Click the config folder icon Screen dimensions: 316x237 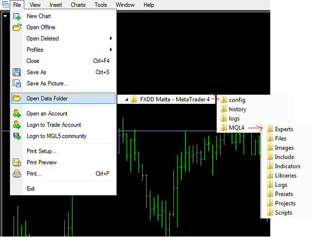point(223,100)
